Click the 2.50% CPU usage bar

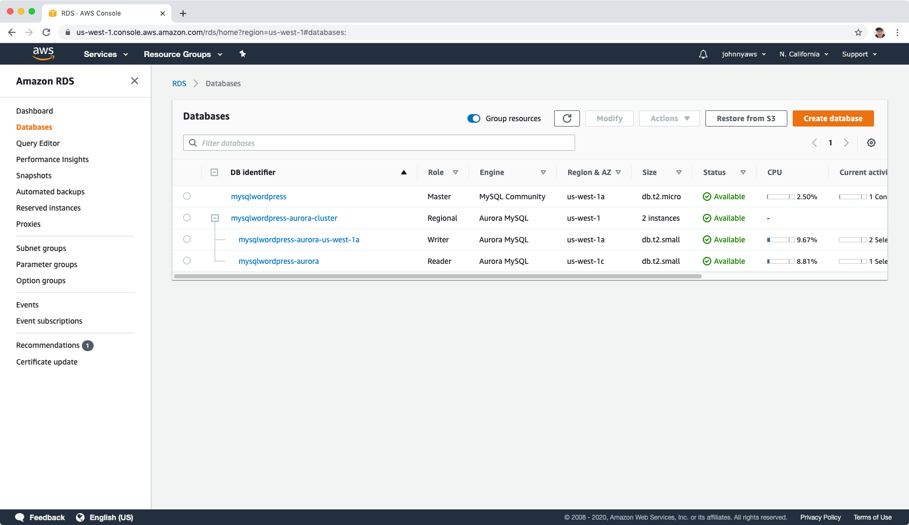(x=781, y=197)
